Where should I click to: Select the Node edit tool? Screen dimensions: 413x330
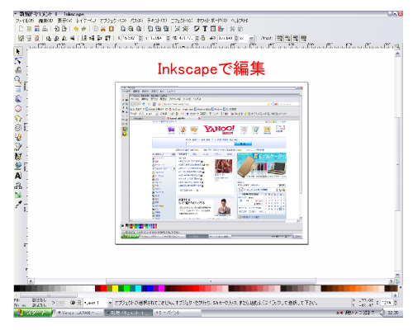coord(18,61)
